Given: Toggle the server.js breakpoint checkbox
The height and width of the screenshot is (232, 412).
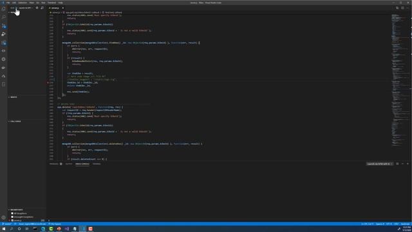Looking at the screenshot, I should (12, 220).
